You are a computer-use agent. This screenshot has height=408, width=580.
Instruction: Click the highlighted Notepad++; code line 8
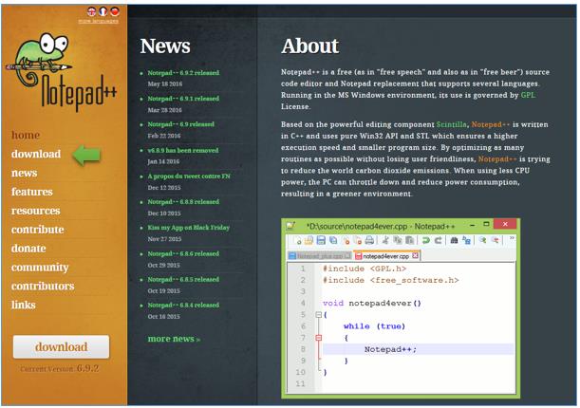click(419, 349)
